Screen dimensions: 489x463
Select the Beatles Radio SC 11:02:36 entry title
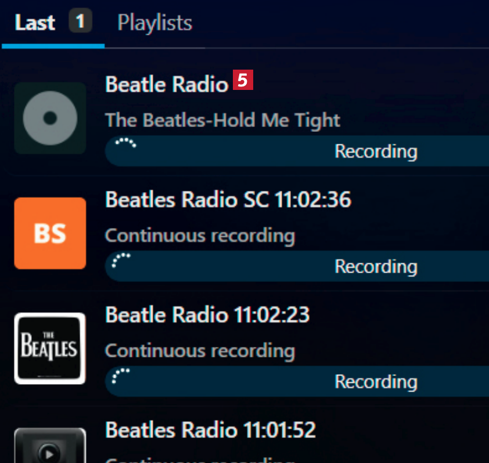point(228,200)
